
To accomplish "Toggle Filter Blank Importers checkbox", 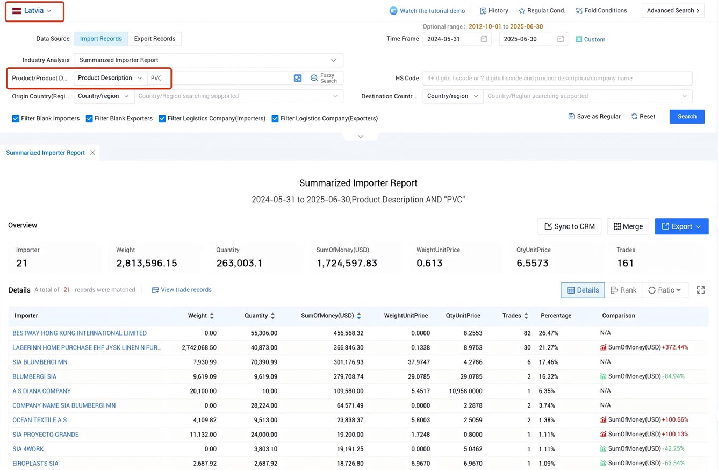I will pyautogui.click(x=16, y=118).
